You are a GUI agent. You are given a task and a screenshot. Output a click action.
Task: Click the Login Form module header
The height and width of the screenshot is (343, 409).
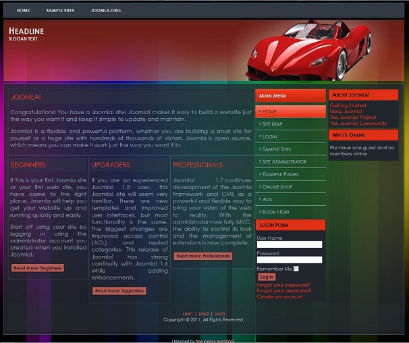click(291, 225)
